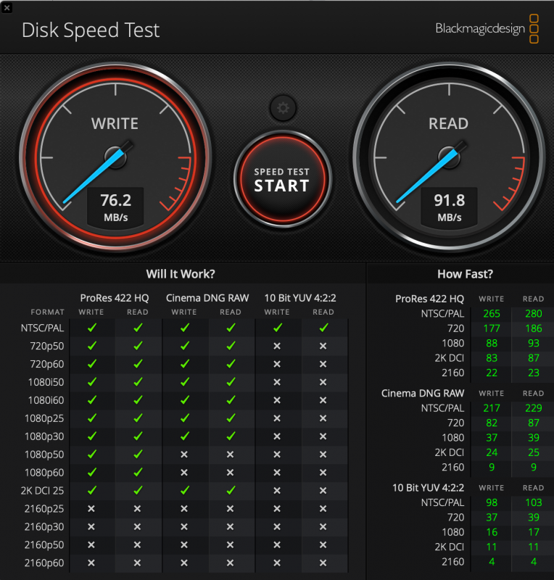Screen dimensions: 554x580
Task: Click Cinema DNG RAW write cross for 1080p50
Action: pos(184,455)
